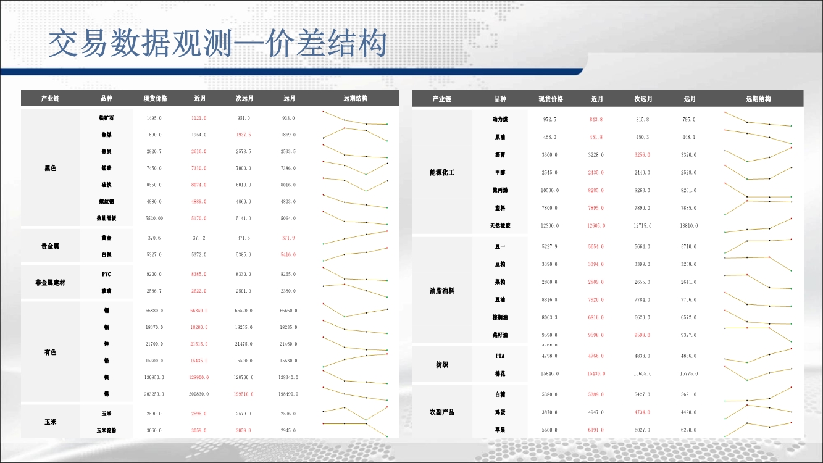Select the red value 15430.0 for 棉花
Screen dimensions: 823x463
click(x=596, y=373)
